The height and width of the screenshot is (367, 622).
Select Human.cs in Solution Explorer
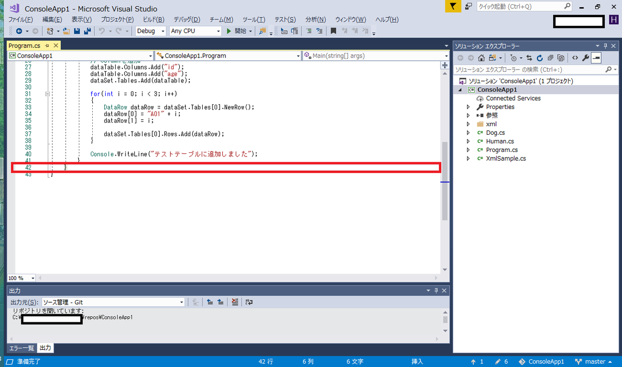(500, 141)
